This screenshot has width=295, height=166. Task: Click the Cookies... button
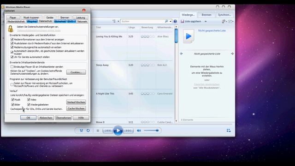(76, 72)
